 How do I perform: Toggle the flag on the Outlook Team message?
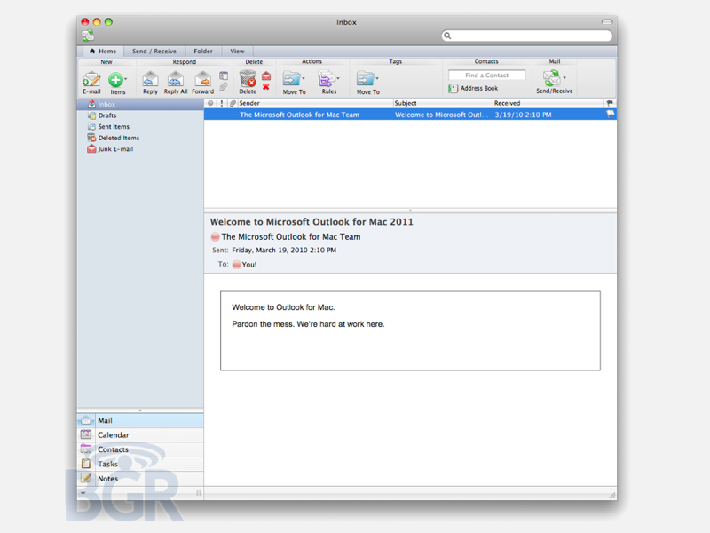(x=610, y=115)
